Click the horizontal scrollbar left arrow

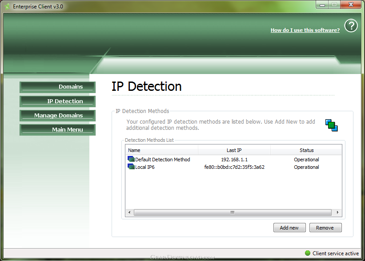[129, 213]
